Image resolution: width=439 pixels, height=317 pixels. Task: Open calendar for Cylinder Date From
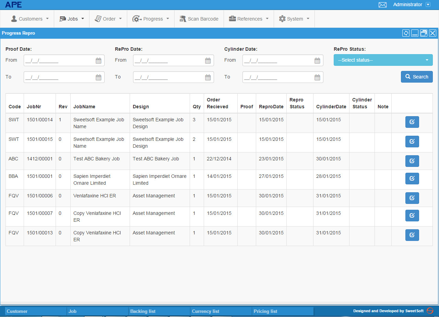(x=317, y=61)
